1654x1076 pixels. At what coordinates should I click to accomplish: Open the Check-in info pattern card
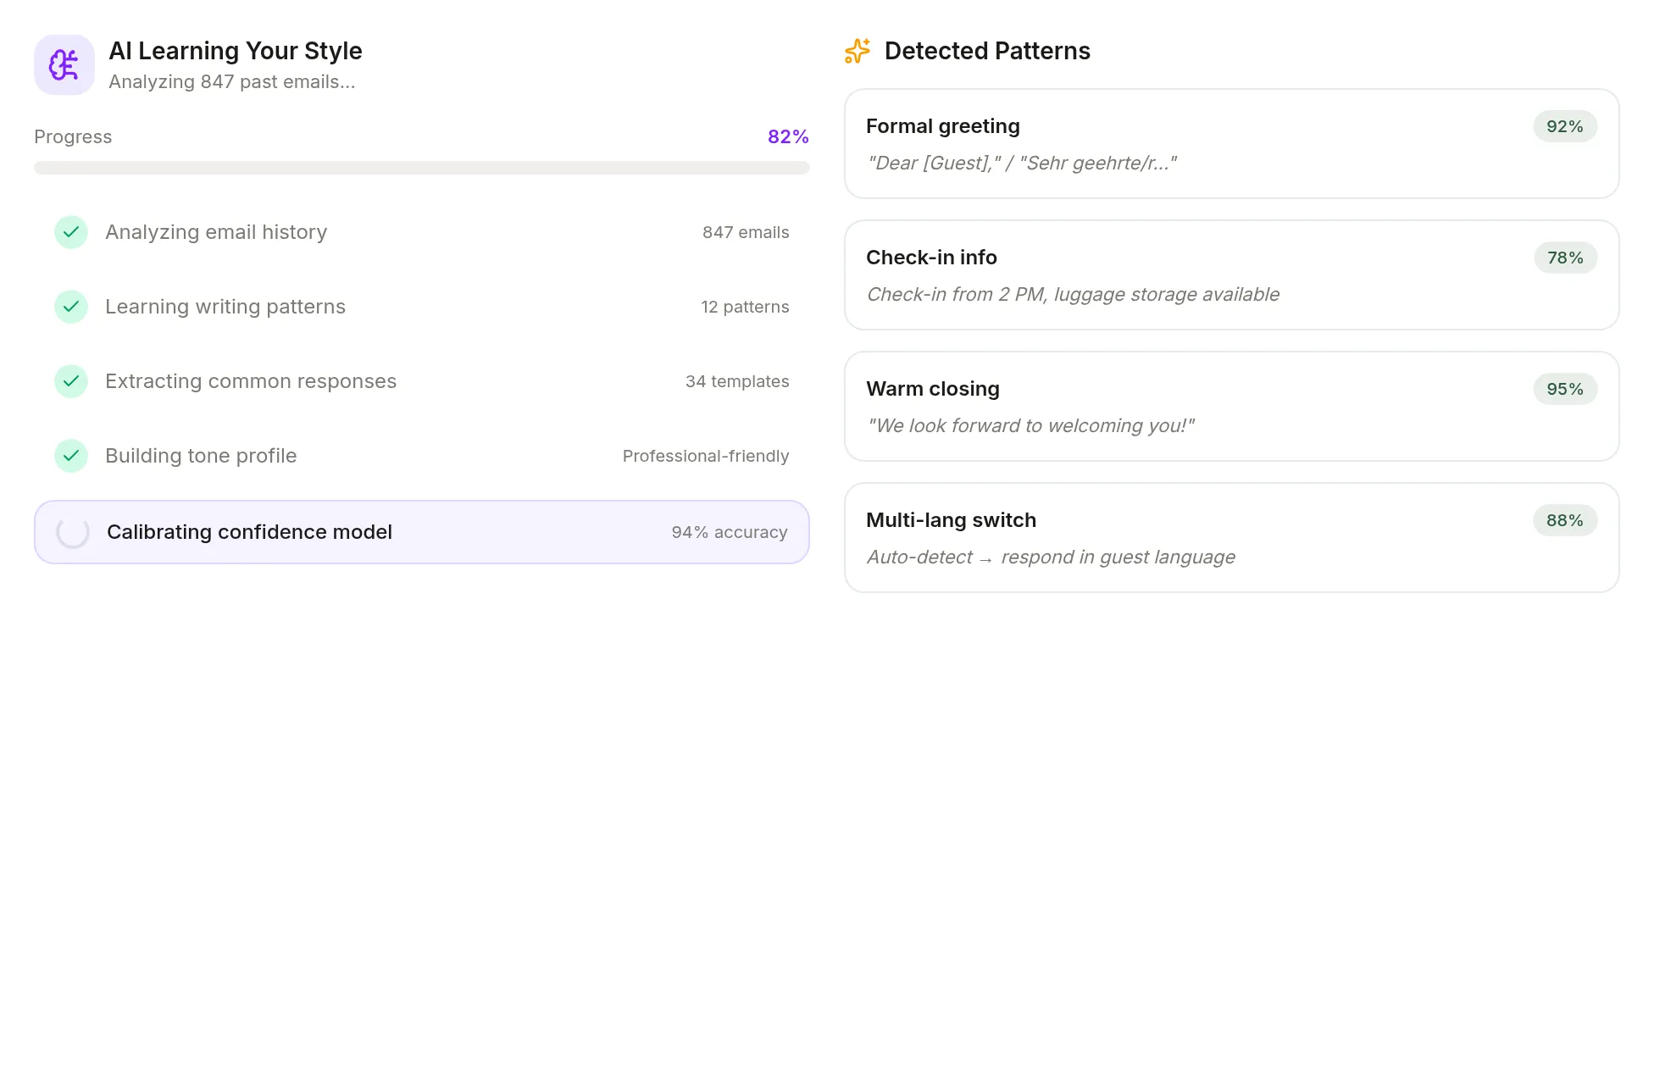click(x=1232, y=275)
